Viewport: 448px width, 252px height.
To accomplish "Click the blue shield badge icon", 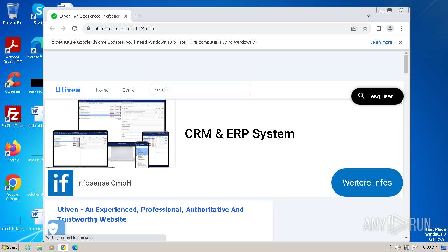I will coord(56,227).
